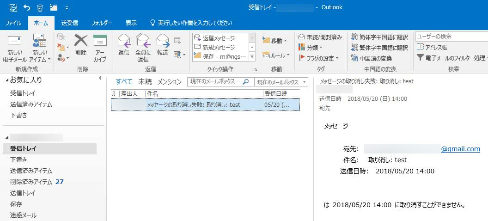Screen dimensions: 488x221
Task: Click the gmail.com address link
Action: [x=460, y=149]
